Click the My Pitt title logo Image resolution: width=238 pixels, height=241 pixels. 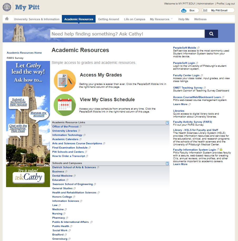pyautogui.click(x=27, y=7)
